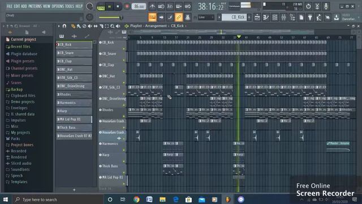The height and width of the screenshot is (204, 362).
Task: Open the browser/tree view icon in toolbar
Action: [292, 17]
